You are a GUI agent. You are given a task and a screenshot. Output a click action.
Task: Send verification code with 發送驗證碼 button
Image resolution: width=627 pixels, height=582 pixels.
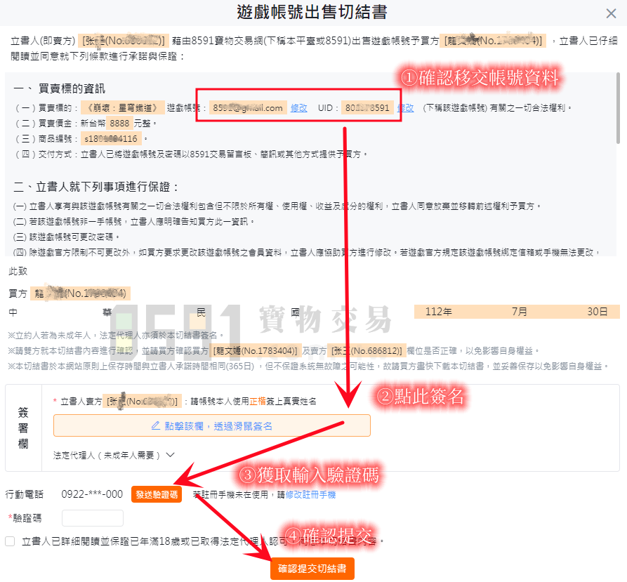pyautogui.click(x=157, y=494)
